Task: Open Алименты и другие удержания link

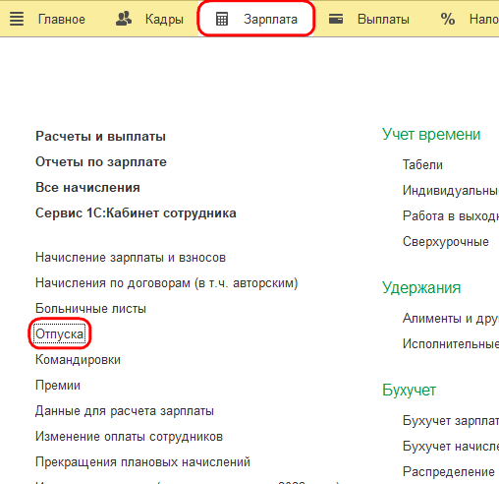Action: [x=451, y=319]
